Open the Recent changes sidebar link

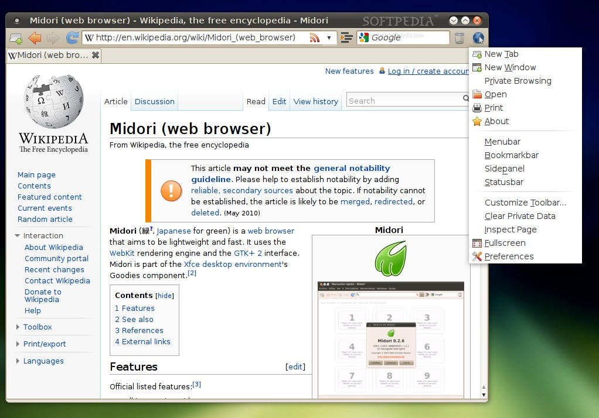point(55,270)
